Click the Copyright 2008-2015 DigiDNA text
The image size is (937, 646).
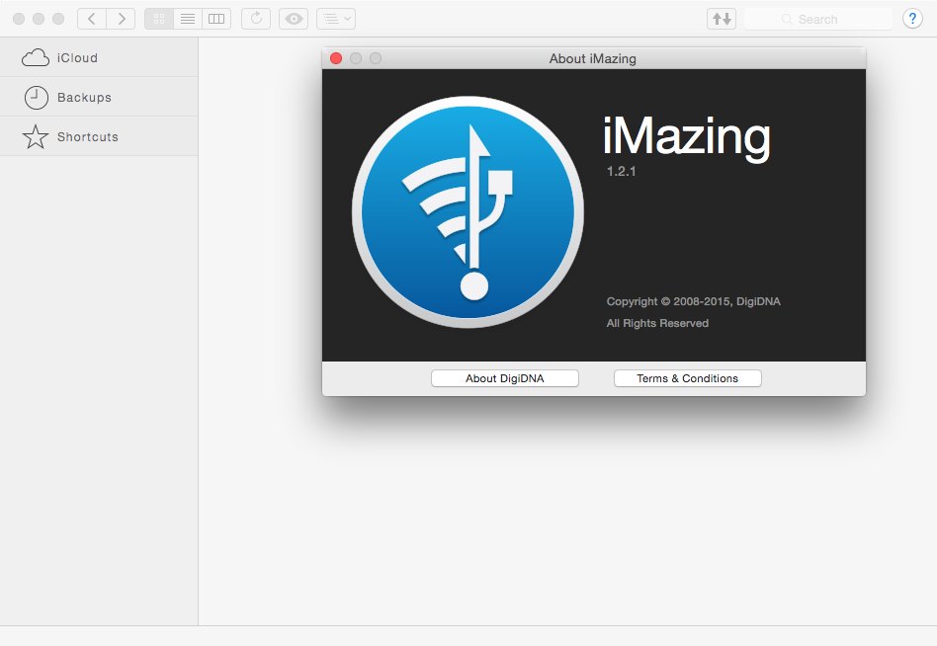[x=693, y=301]
